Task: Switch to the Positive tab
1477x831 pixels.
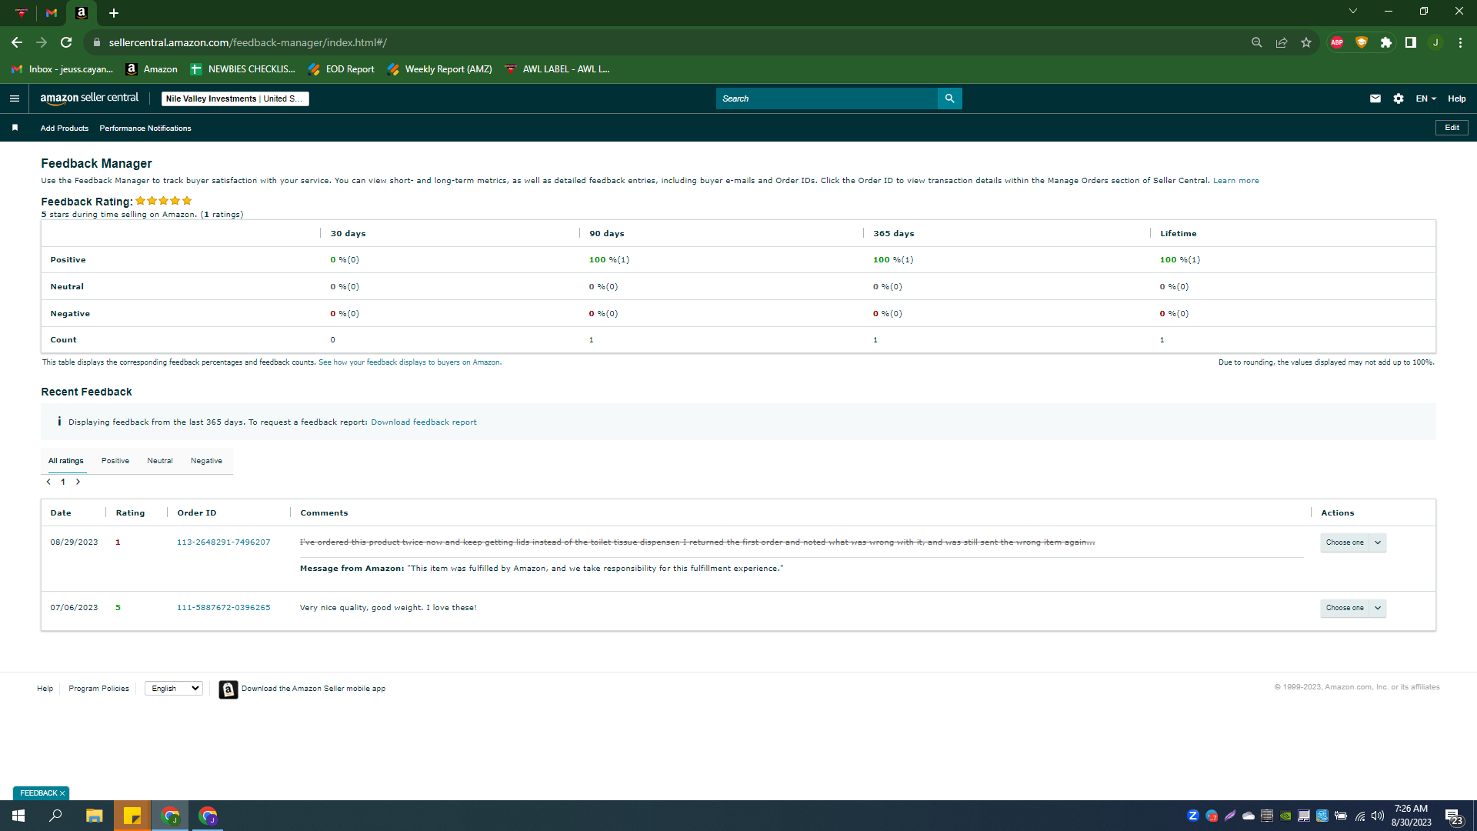Action: [x=115, y=461]
